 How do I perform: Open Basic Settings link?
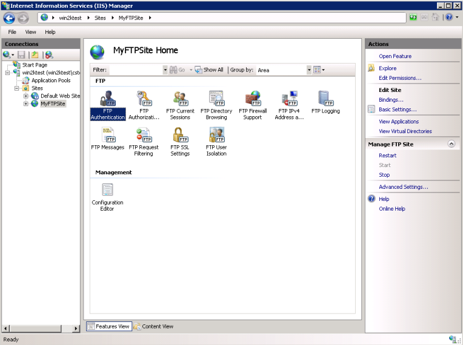click(398, 110)
